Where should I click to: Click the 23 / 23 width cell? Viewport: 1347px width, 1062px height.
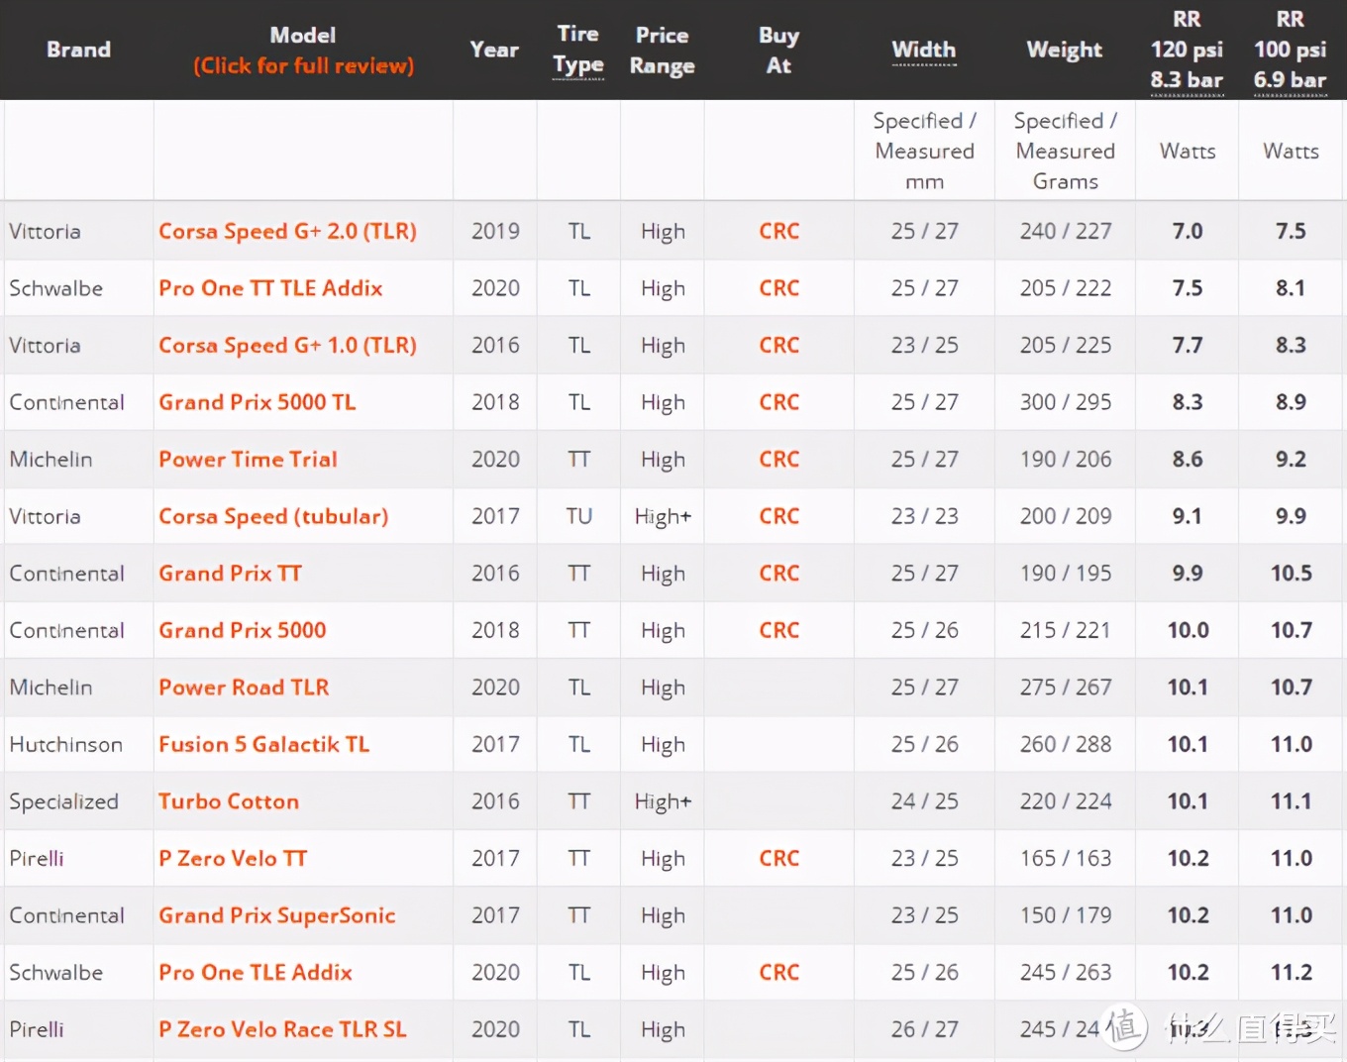point(924,516)
